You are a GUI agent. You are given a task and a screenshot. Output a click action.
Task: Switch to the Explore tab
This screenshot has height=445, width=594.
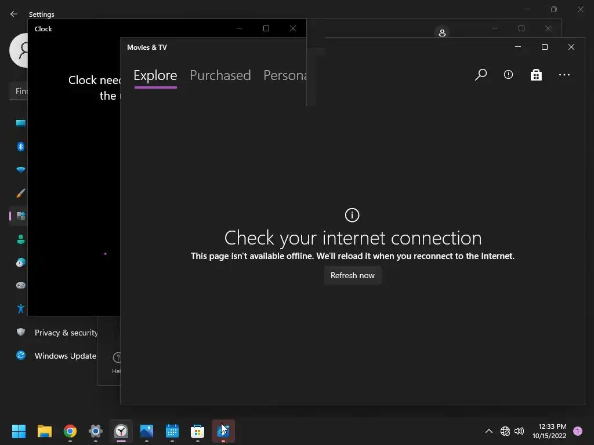tap(155, 75)
